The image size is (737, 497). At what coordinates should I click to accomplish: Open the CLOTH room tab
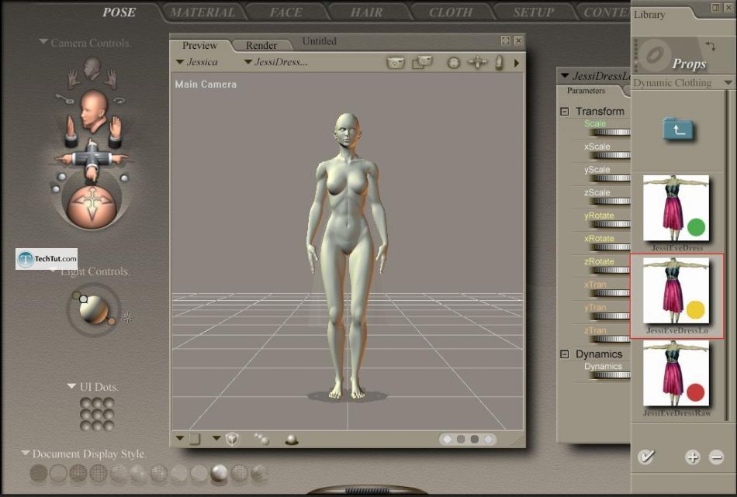451,12
